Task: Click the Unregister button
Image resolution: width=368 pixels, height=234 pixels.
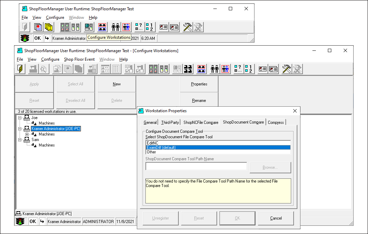Action: (x=161, y=218)
